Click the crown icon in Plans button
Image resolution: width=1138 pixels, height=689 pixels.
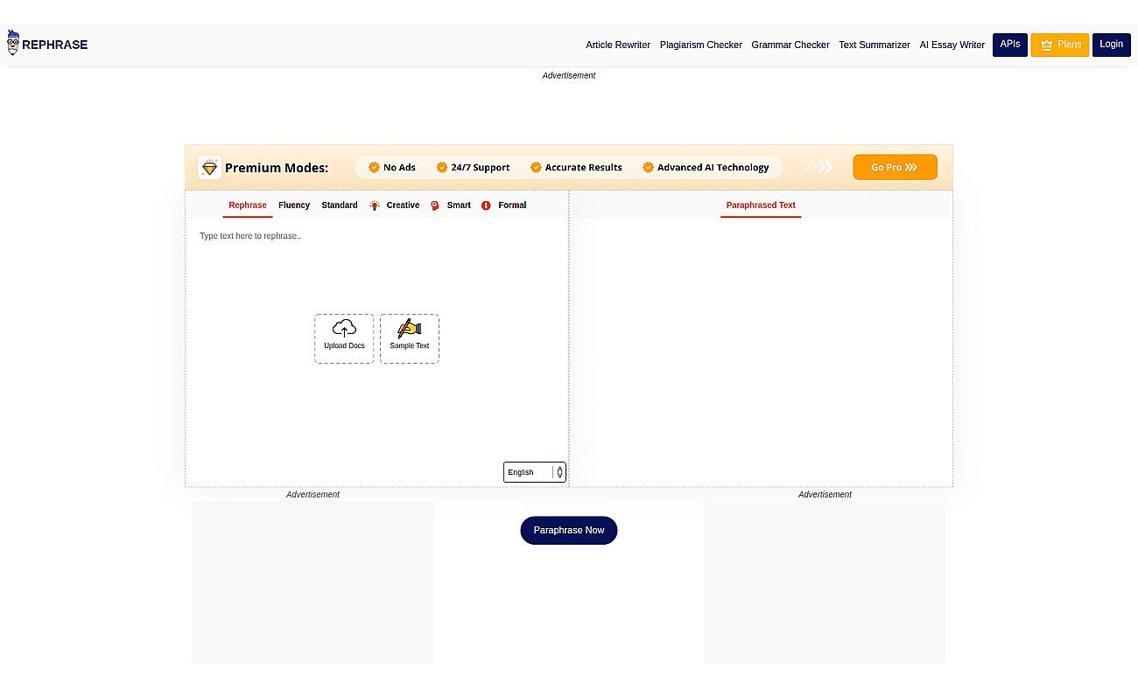click(x=1046, y=45)
